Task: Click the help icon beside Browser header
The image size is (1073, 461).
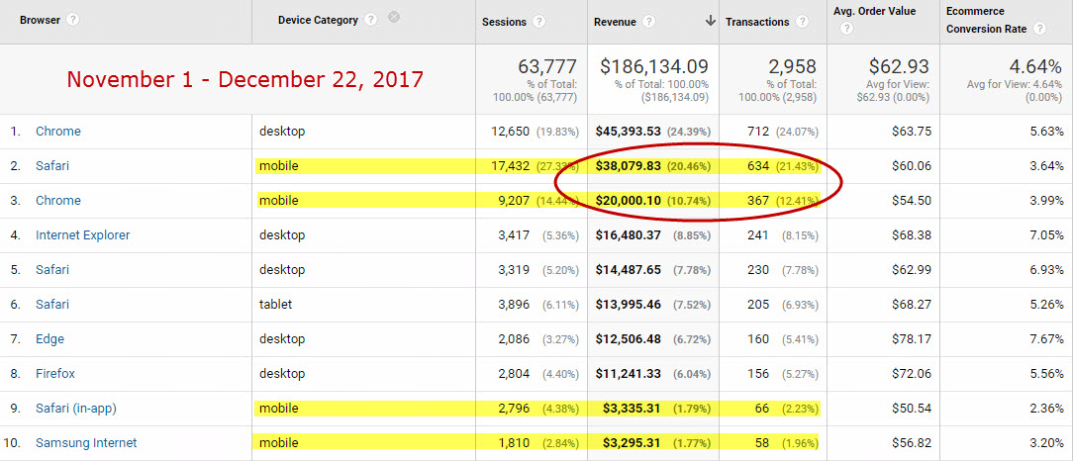Action: [x=73, y=21]
